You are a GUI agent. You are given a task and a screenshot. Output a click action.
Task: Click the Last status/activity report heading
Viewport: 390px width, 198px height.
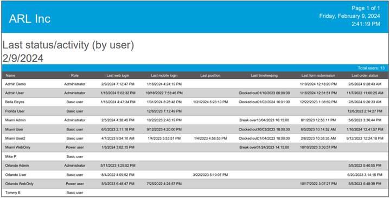tap(68, 45)
